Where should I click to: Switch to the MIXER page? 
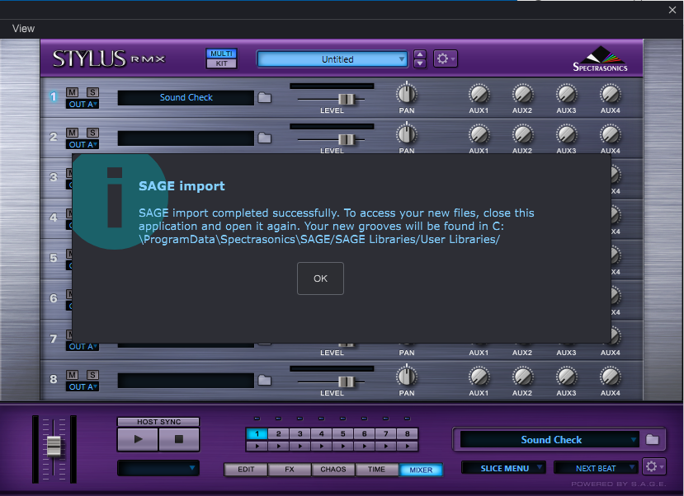coord(421,470)
